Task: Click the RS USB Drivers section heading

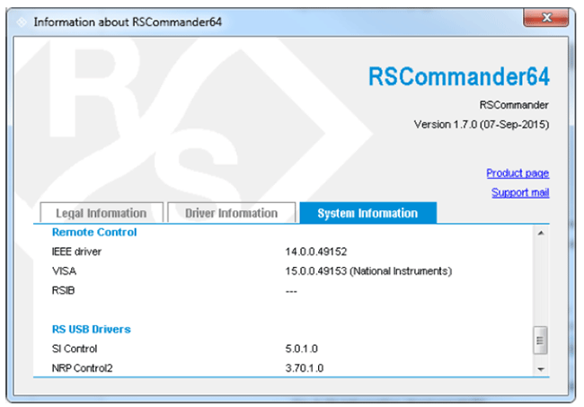Action: [91, 330]
